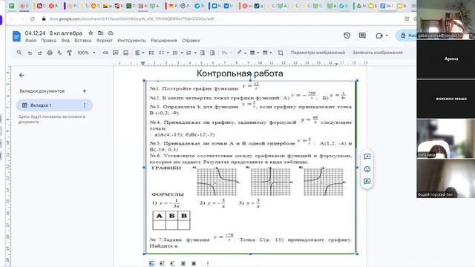Place the image In front of text

pos(194,264)
